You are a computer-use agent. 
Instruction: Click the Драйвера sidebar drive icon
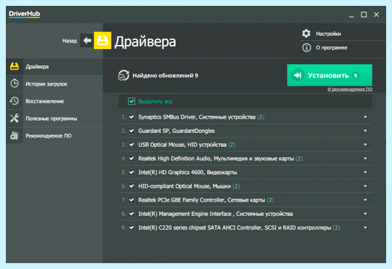click(14, 67)
